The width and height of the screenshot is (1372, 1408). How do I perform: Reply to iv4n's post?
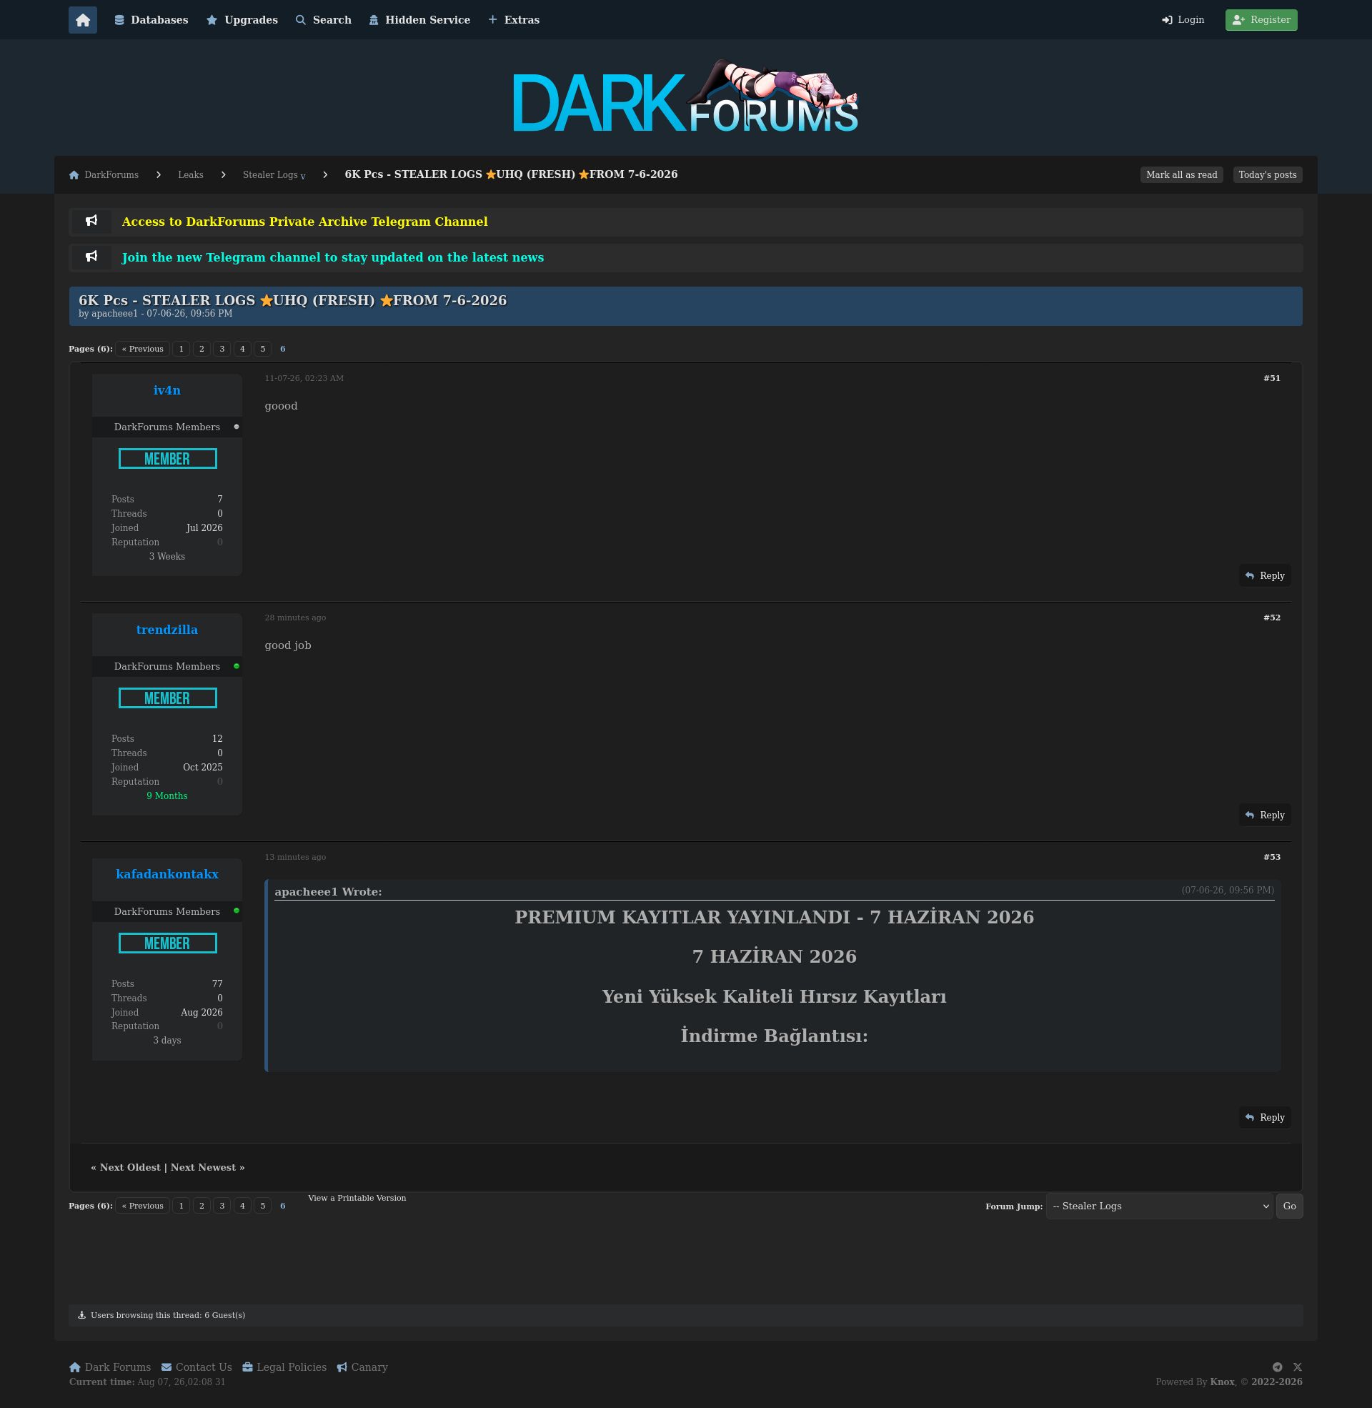point(1266,576)
